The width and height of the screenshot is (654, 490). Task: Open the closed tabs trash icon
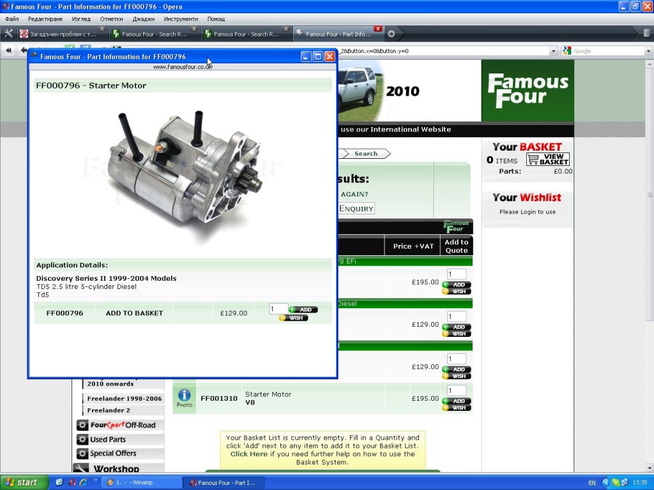click(646, 33)
